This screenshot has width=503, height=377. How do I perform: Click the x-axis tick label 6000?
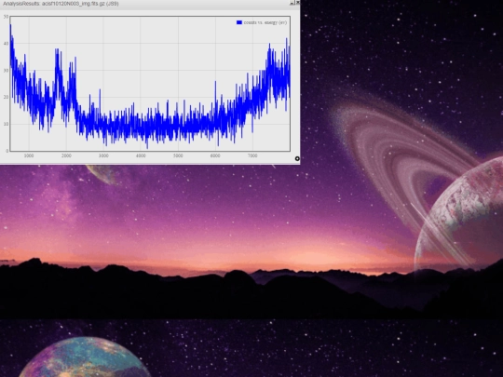point(215,155)
